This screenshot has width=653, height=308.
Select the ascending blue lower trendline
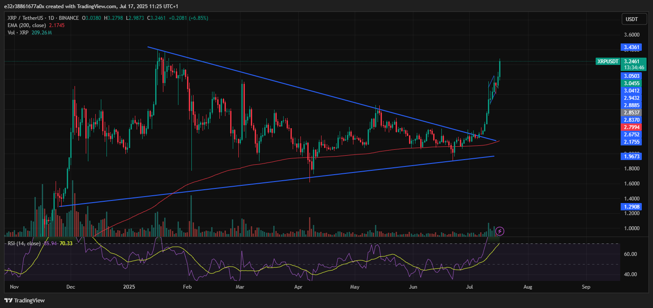tap(276, 182)
